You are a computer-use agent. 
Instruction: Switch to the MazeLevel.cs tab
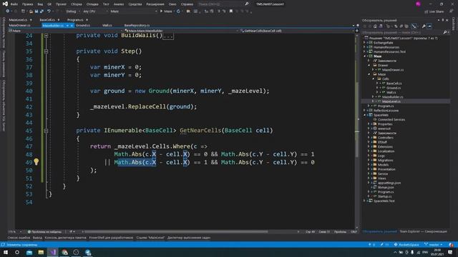pos(18,20)
